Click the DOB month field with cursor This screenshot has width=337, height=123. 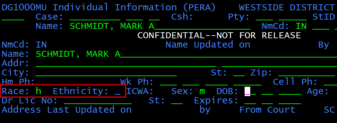click(250, 91)
